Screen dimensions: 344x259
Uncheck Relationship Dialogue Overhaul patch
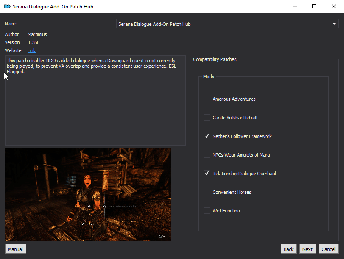click(x=207, y=174)
